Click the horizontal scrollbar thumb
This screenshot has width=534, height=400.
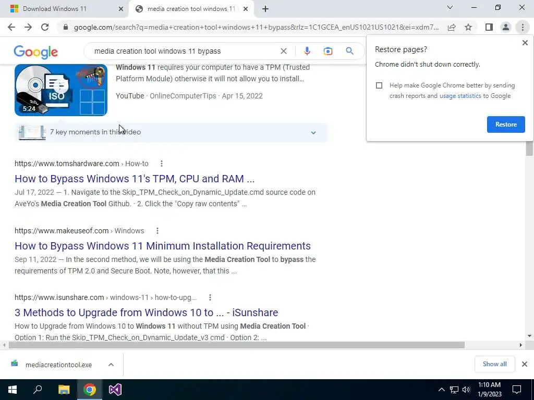pyautogui.click(x=237, y=345)
